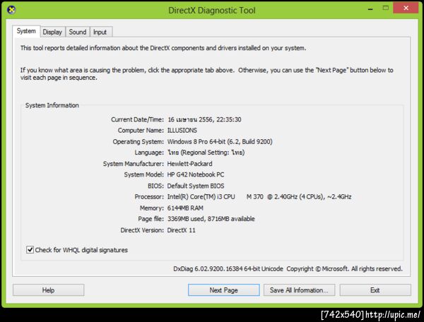Click the Help button

click(48, 290)
